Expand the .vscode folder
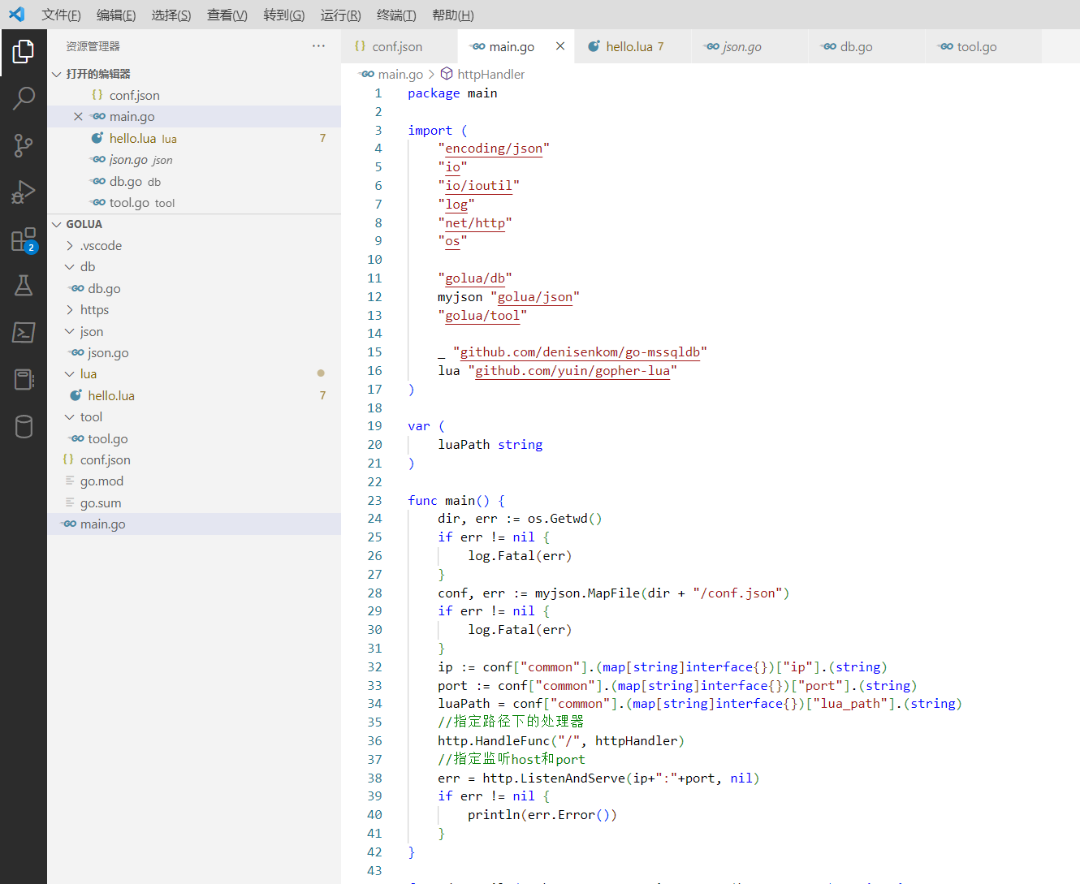 tap(194, 245)
